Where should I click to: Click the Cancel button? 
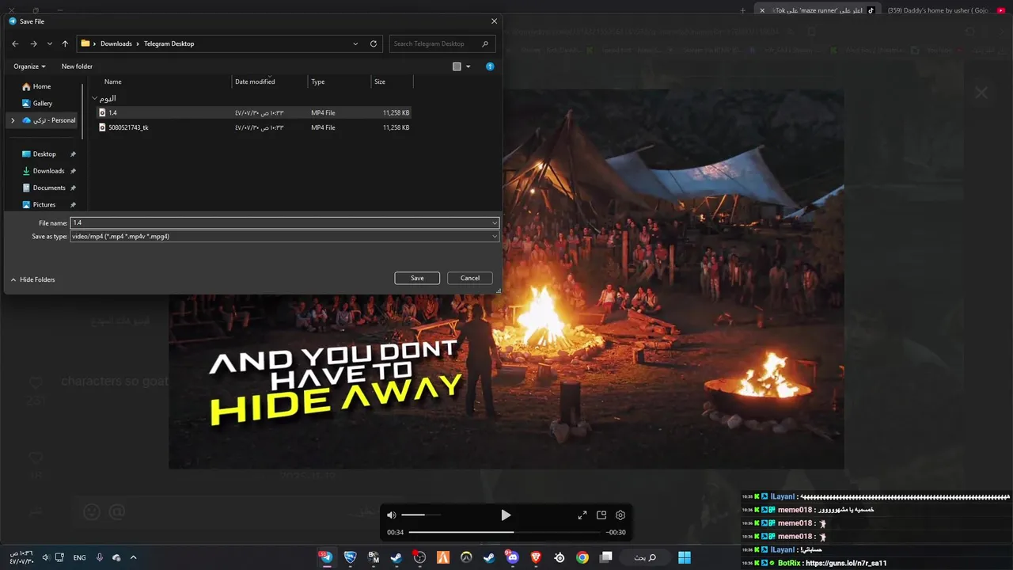470,278
